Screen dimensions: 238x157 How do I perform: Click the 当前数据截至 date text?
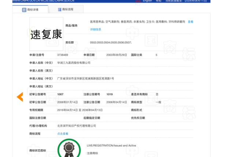coord(186,1)
